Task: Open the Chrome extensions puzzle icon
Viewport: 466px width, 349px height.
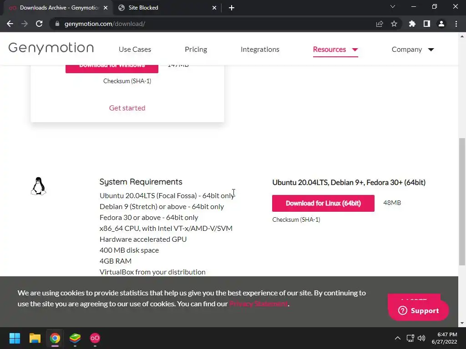Action: pos(412,24)
